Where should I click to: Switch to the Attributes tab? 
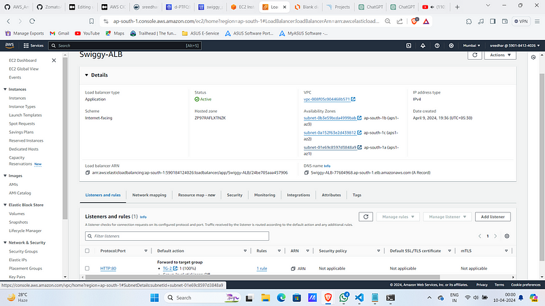[x=331, y=195]
